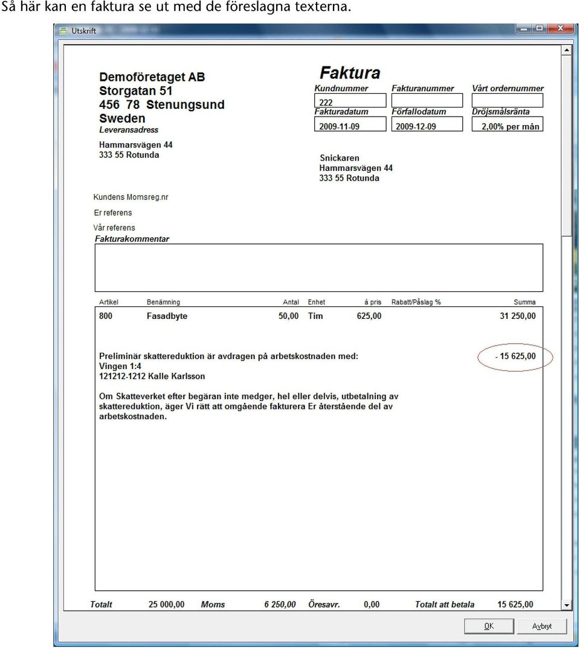Click the Totalt amount 25 000,00
This screenshot has height=650, width=580.
(x=166, y=605)
